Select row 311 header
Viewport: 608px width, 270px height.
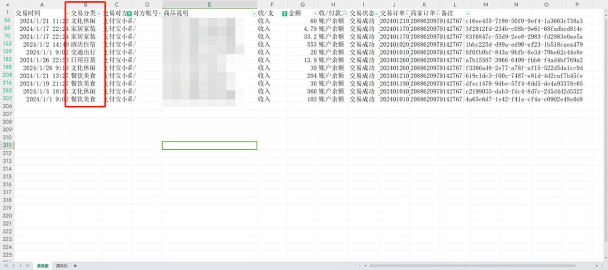[7, 145]
